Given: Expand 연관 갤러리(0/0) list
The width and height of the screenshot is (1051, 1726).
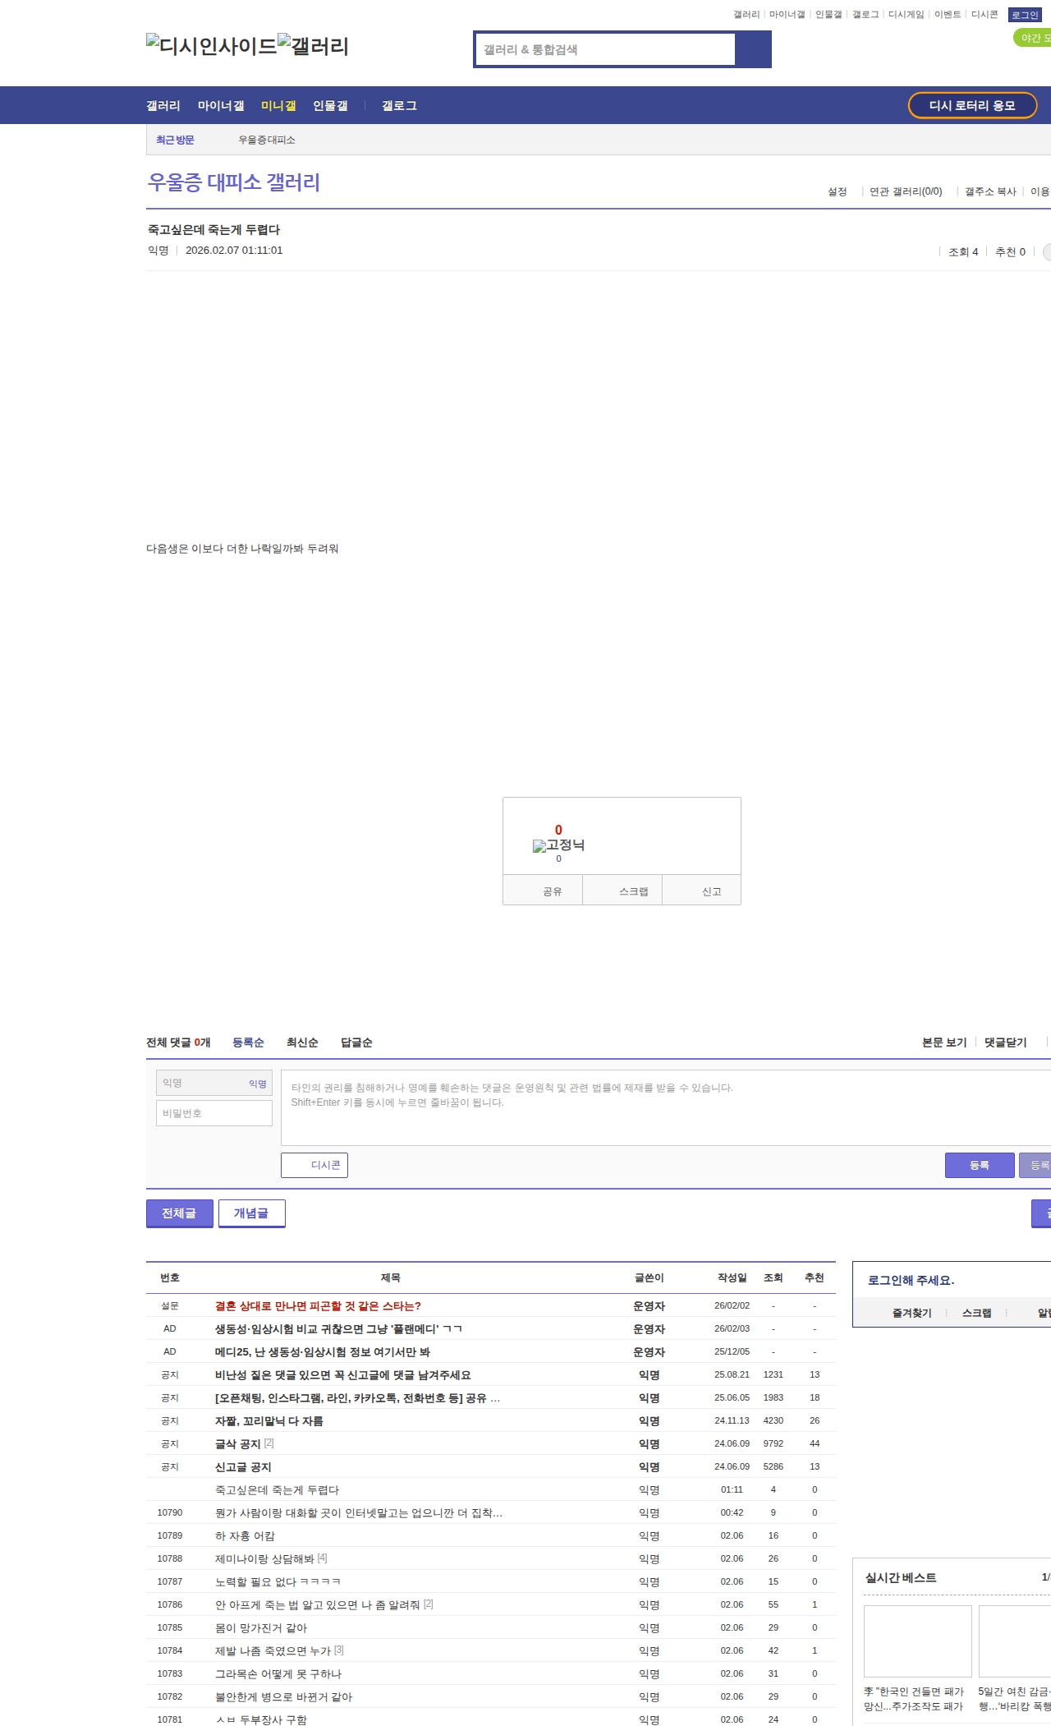Looking at the screenshot, I should [906, 191].
